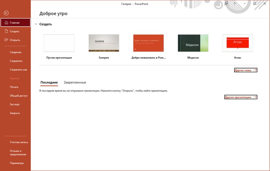Open the Печать page
270x171 pixels.
[14, 87]
